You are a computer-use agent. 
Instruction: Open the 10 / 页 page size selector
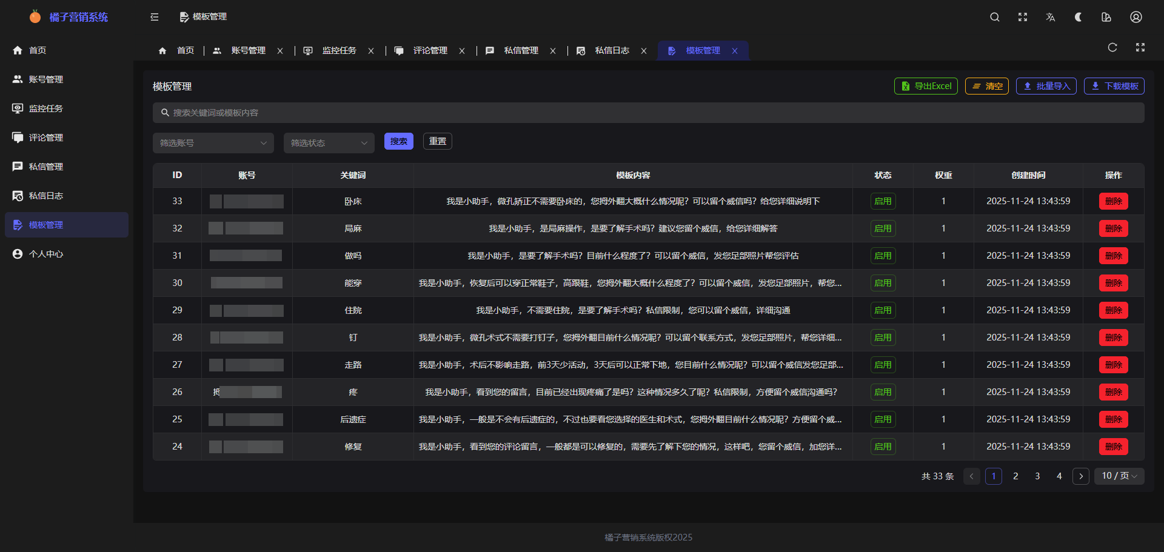click(1119, 476)
